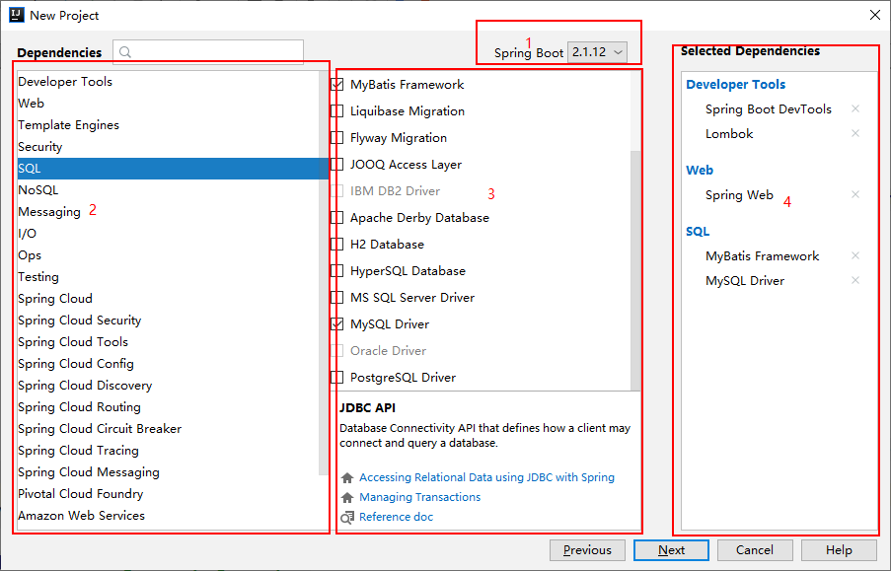Check the PostgreSQL Driver checkbox
891x571 pixels.
[x=337, y=378]
